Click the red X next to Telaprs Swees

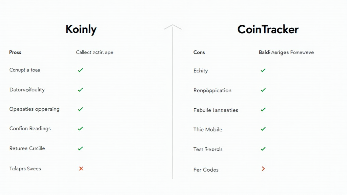pyautogui.click(x=81, y=168)
